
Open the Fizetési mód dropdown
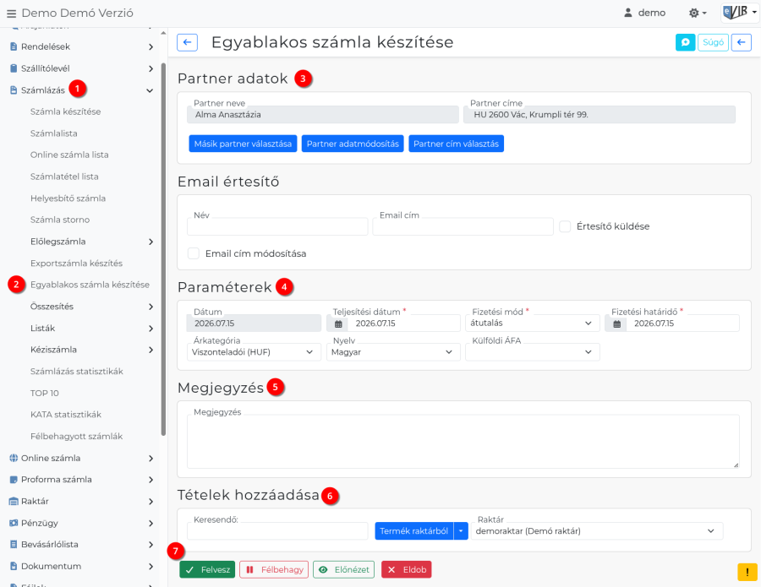tap(532, 323)
